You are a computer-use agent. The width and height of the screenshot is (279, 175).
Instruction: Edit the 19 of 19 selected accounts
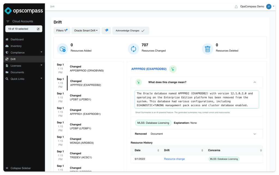click(38, 29)
